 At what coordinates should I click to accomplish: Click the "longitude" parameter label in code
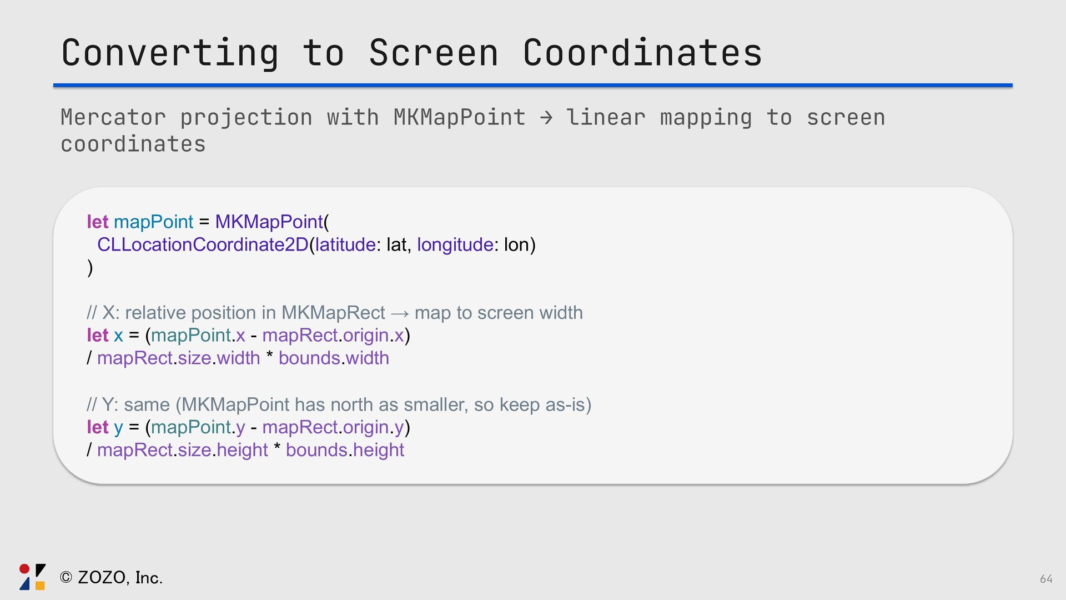(455, 244)
